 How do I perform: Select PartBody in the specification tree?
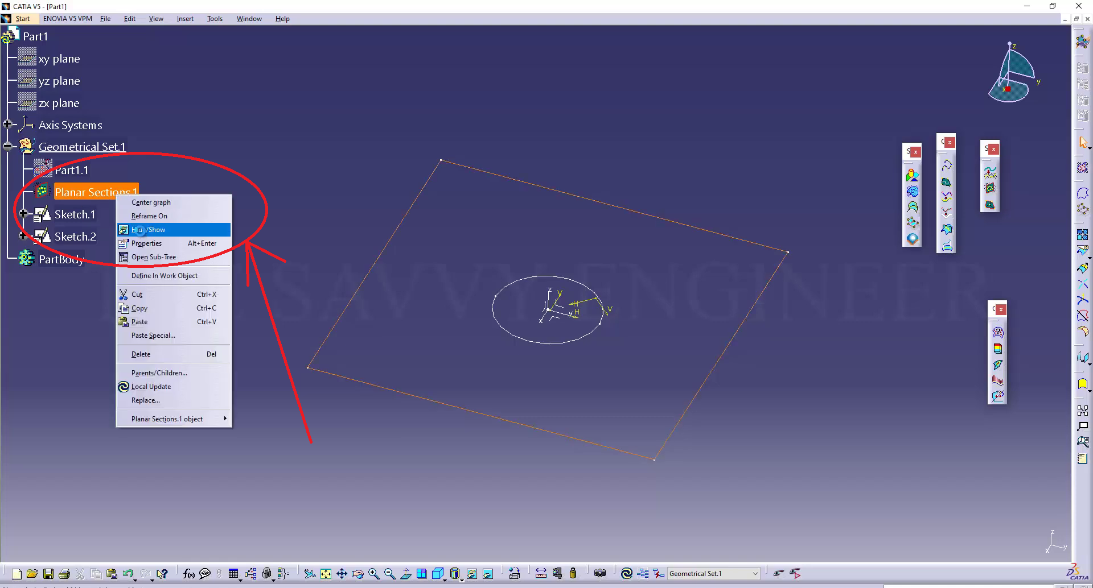click(x=61, y=259)
